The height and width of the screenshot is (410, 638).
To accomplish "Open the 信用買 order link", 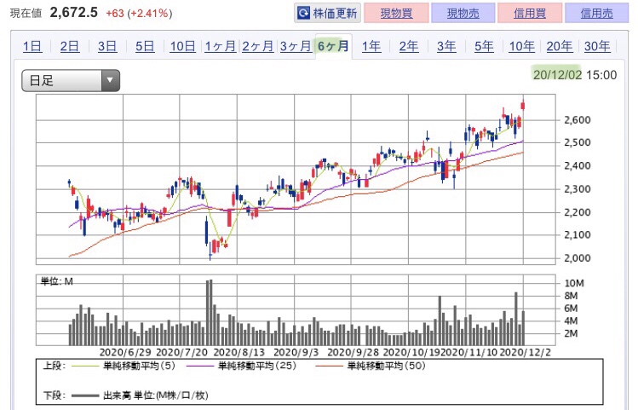I will (530, 13).
